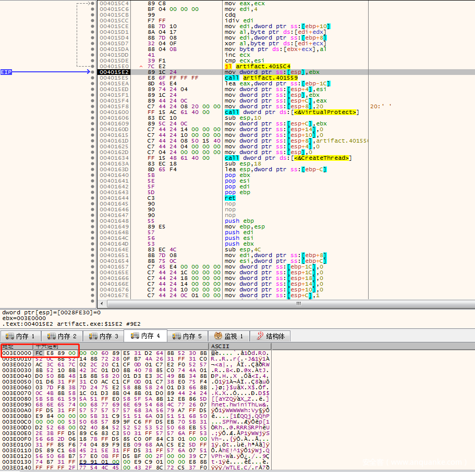Click the 内存 1 tab dump icon
This screenshot has width=475, height=472.
tap(9, 336)
